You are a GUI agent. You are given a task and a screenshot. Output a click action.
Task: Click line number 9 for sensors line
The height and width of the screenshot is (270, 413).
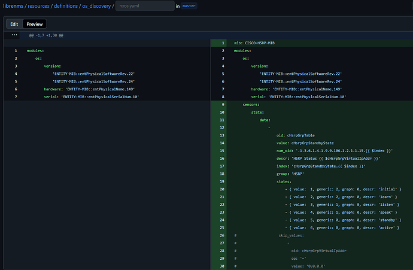tap(223, 104)
